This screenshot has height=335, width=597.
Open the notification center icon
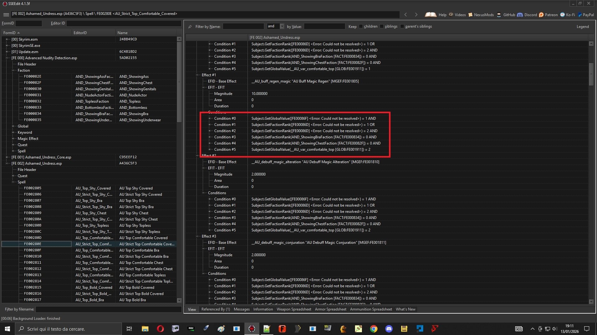587,329
